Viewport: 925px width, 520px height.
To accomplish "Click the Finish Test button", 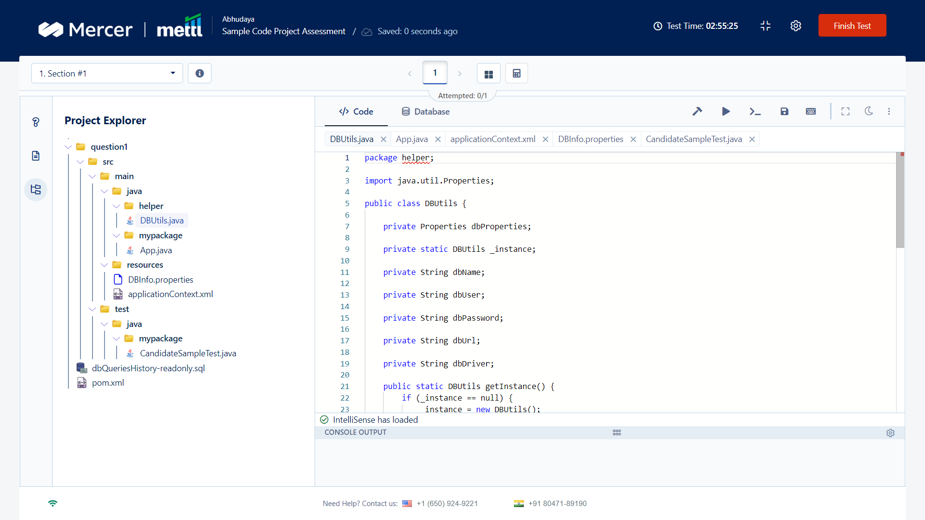I will click(x=852, y=26).
